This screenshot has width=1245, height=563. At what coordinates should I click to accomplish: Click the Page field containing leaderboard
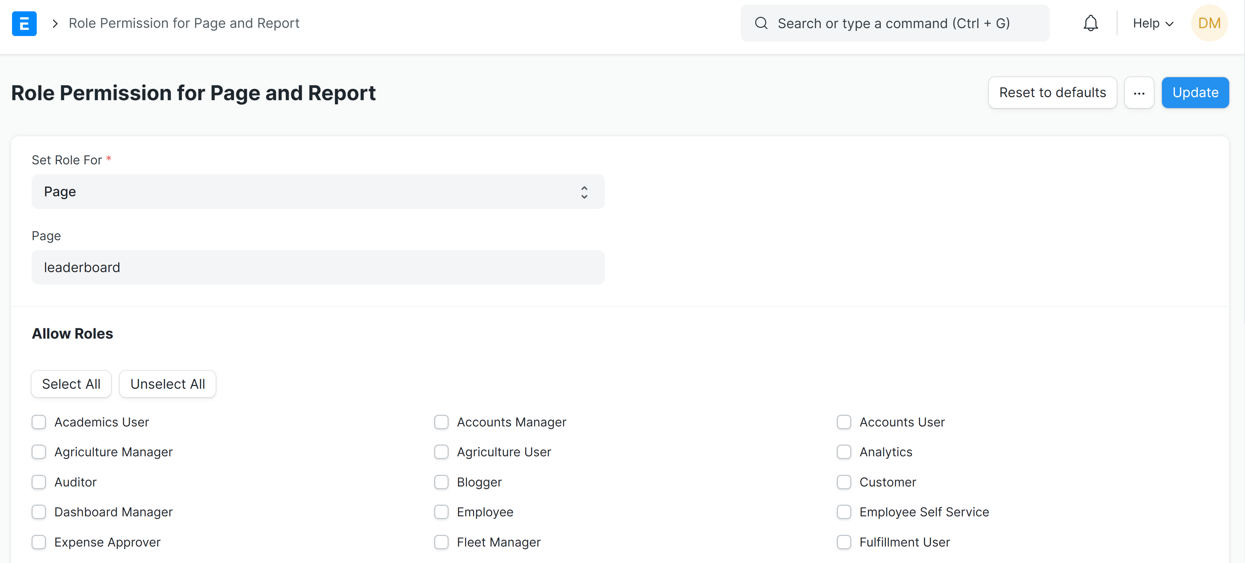pos(318,267)
